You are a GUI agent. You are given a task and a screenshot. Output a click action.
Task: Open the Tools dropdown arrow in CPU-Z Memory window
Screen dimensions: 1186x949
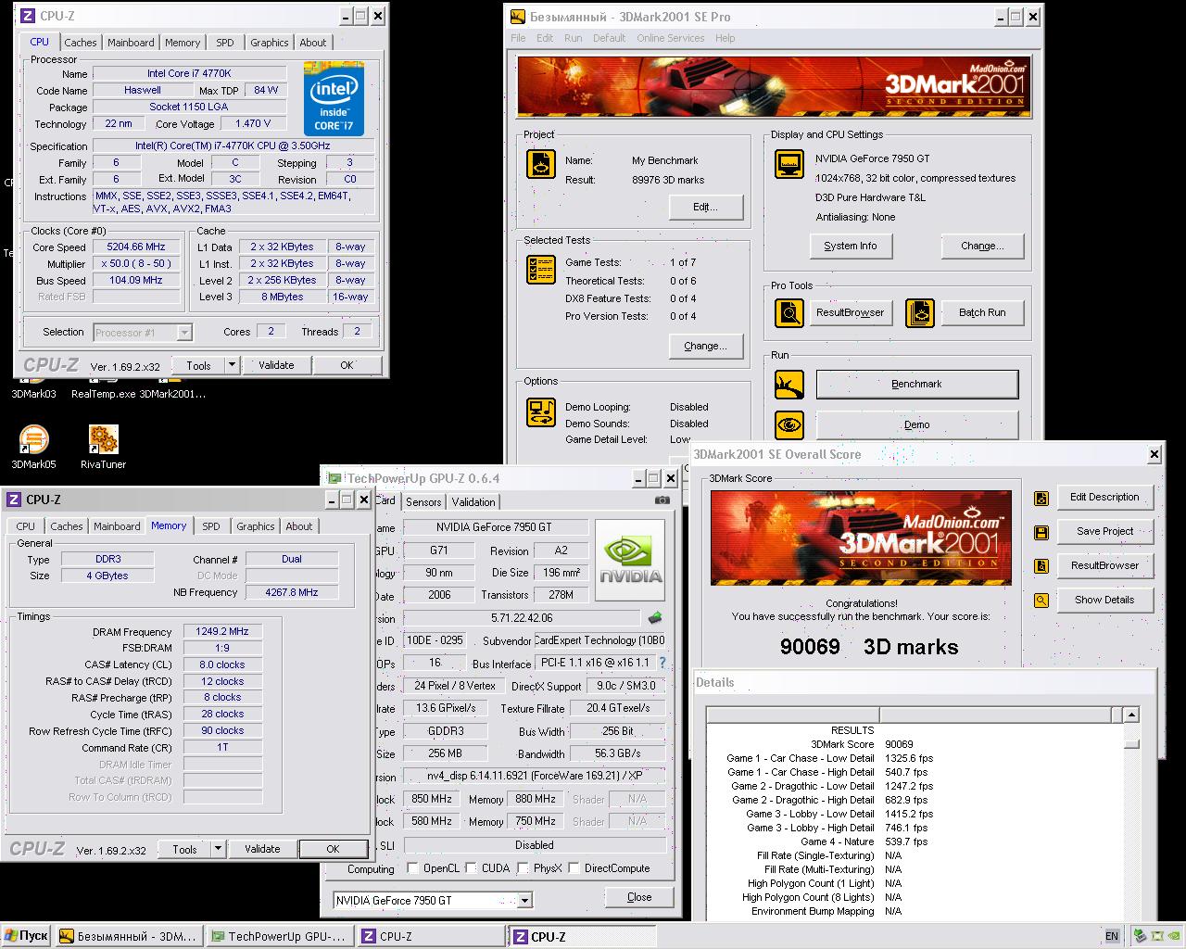tap(218, 849)
